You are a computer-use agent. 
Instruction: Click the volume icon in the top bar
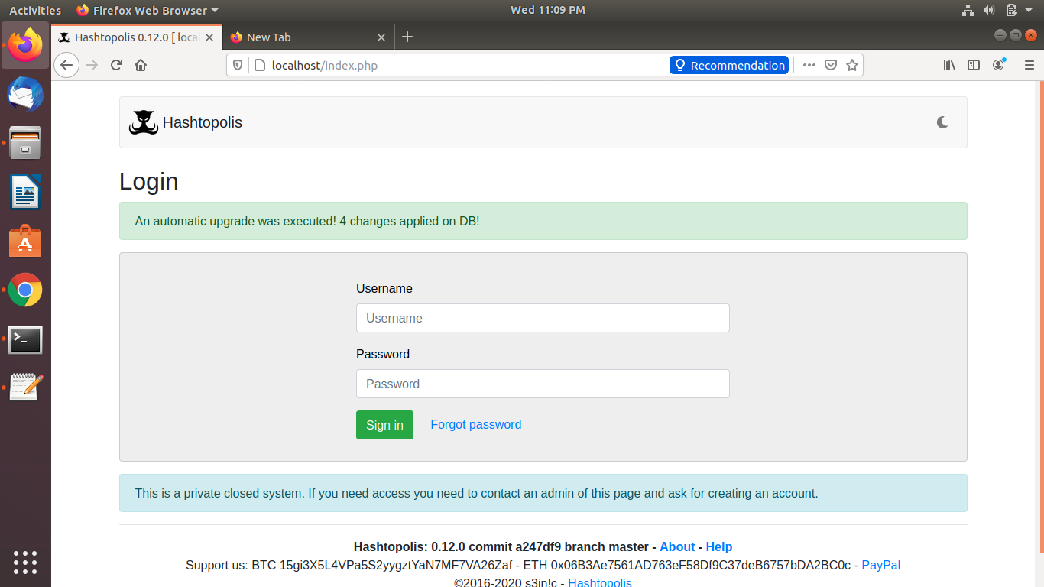tap(989, 10)
